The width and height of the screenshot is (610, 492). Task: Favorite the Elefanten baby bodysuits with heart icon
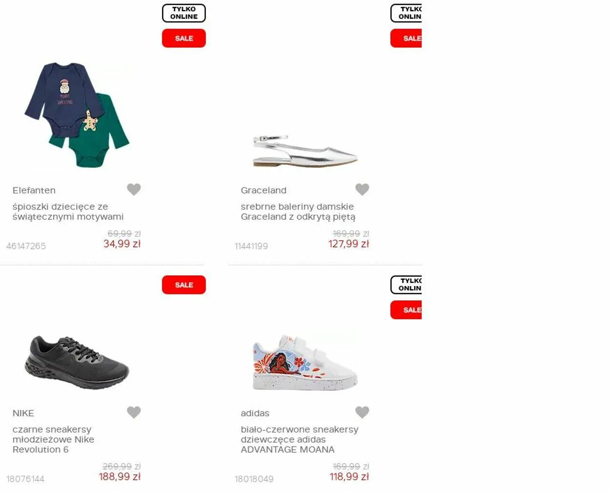click(134, 189)
